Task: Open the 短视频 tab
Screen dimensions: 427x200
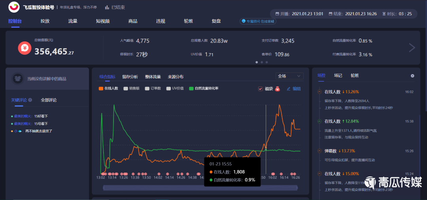Action: pyautogui.click(x=103, y=21)
